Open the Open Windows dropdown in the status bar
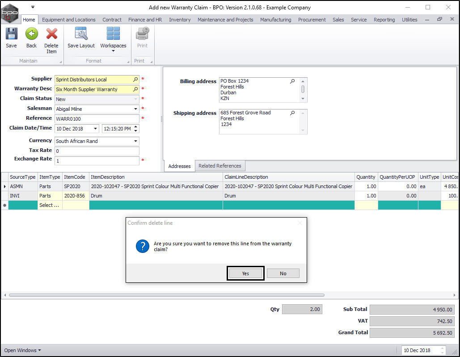Screen dimensions: 460x357 22,350
